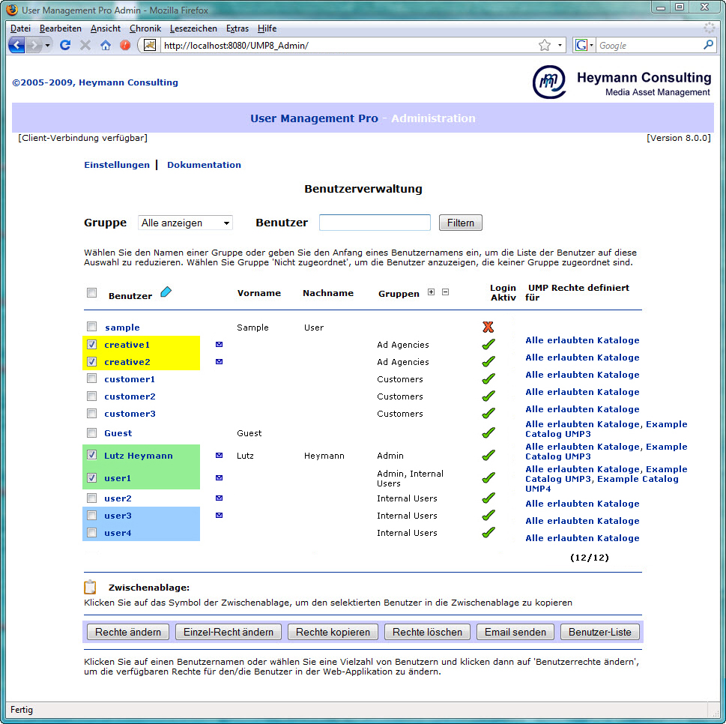The height and width of the screenshot is (724, 726).
Task: Click the search magnifier icon
Action: 709,45
